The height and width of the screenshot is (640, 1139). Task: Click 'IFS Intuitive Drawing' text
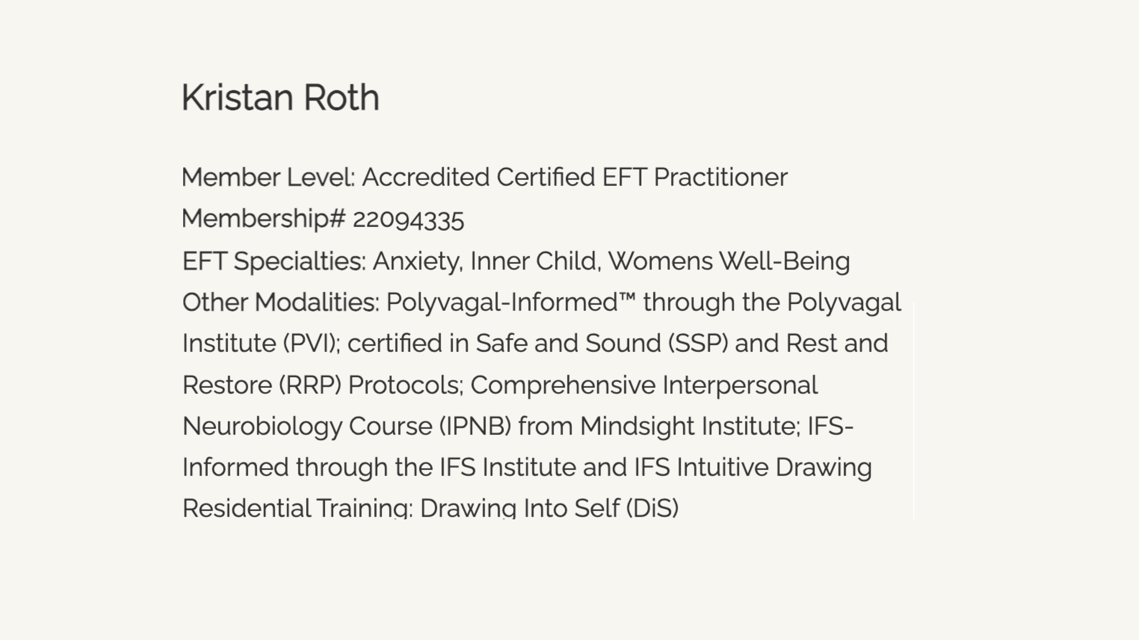pyautogui.click(x=753, y=468)
